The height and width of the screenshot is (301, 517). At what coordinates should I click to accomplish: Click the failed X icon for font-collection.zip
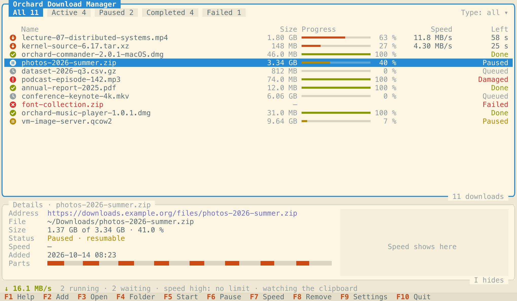click(x=13, y=105)
